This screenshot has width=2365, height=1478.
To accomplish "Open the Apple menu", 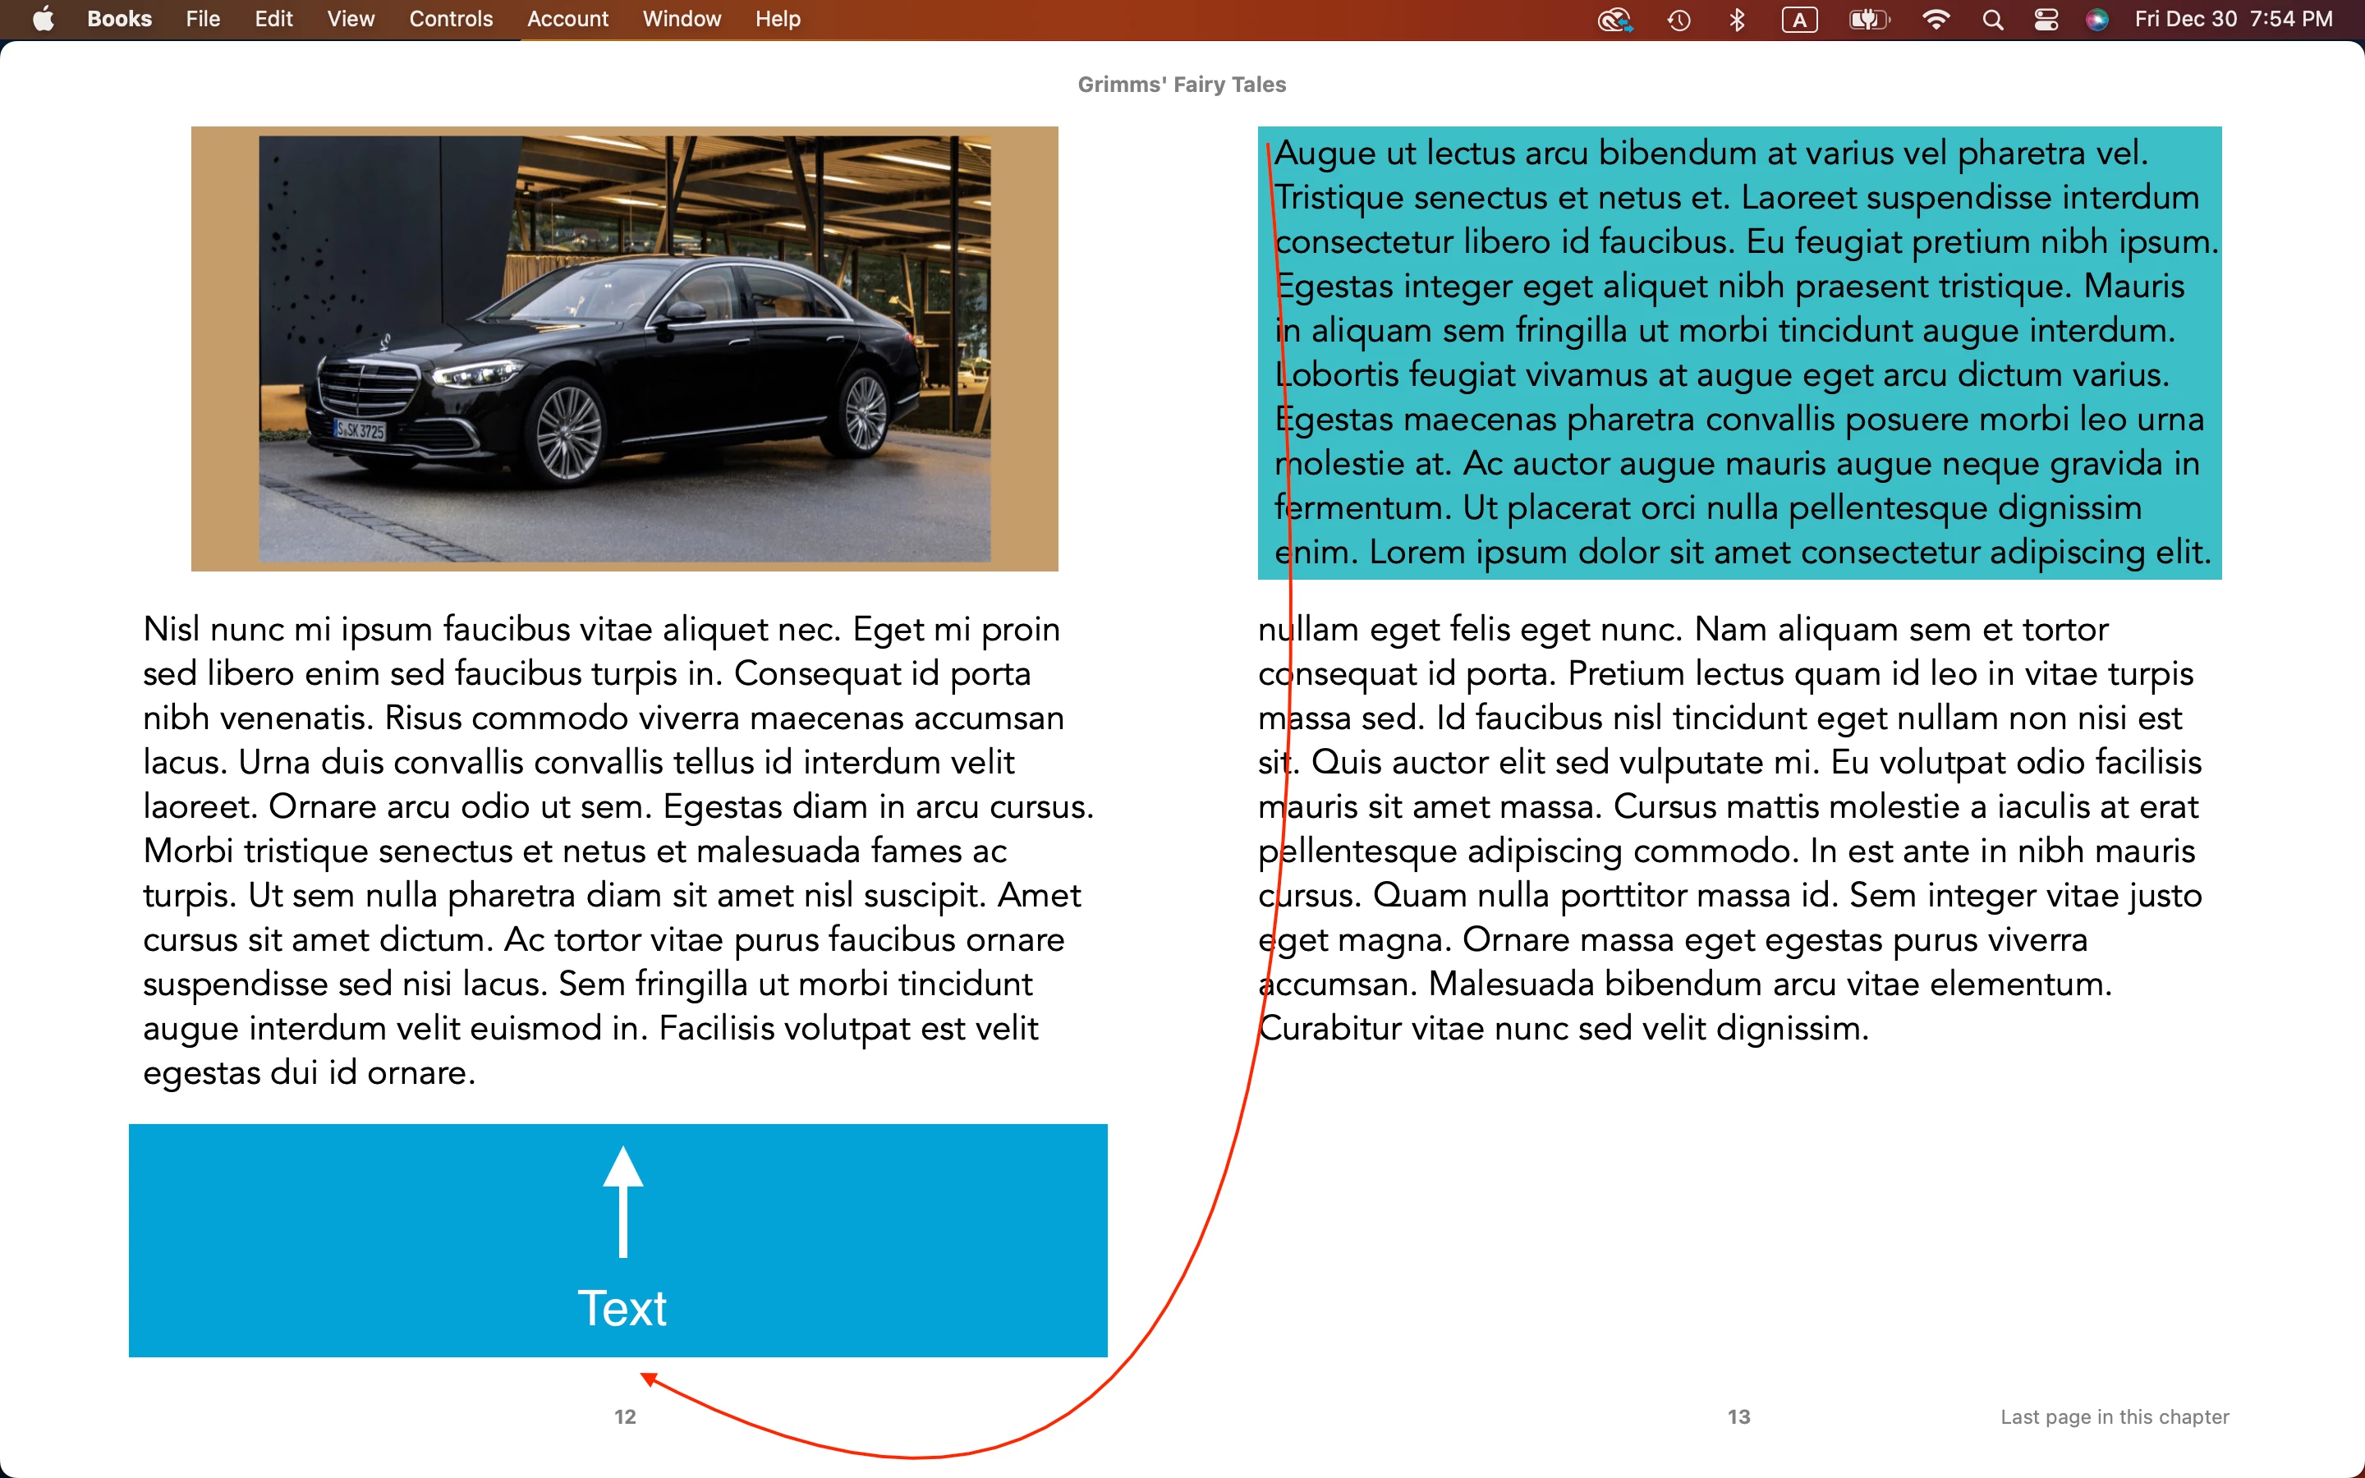I will 43,20.
